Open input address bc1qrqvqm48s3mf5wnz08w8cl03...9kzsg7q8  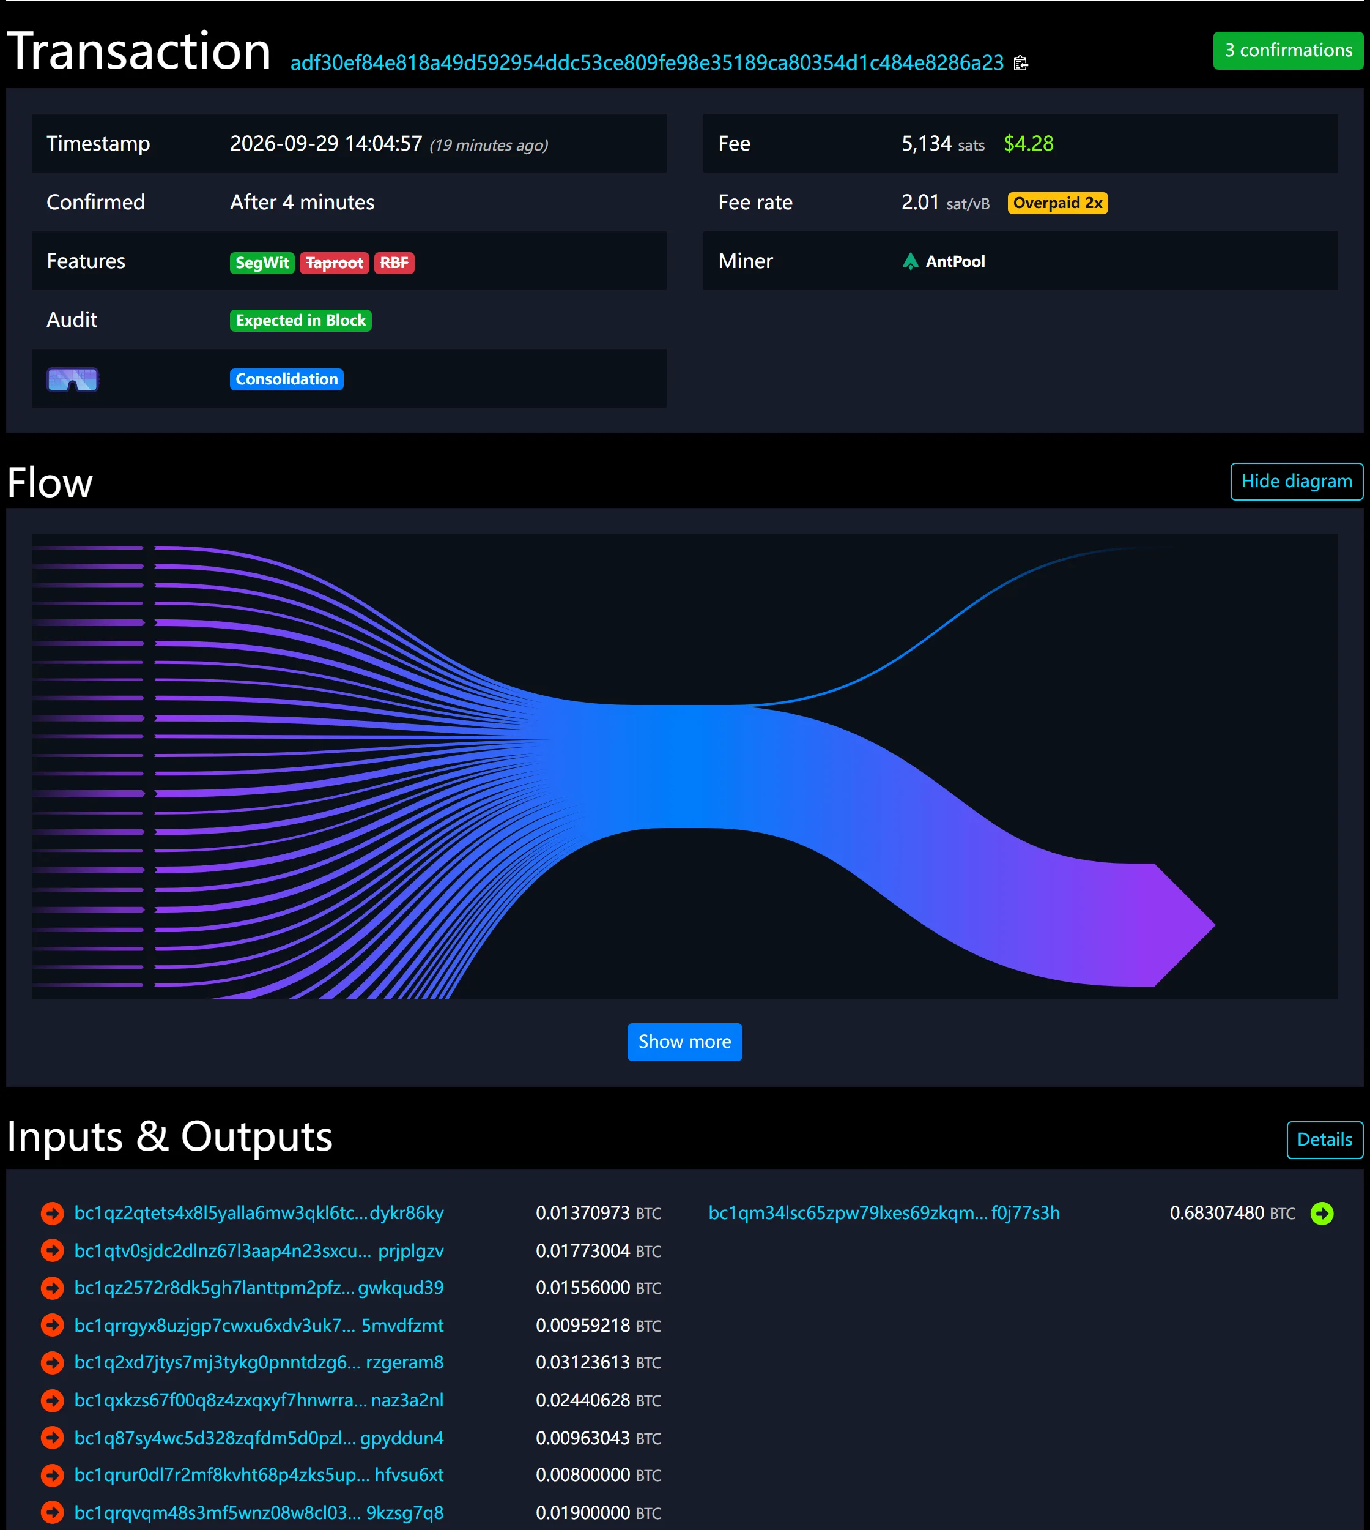(x=259, y=1512)
